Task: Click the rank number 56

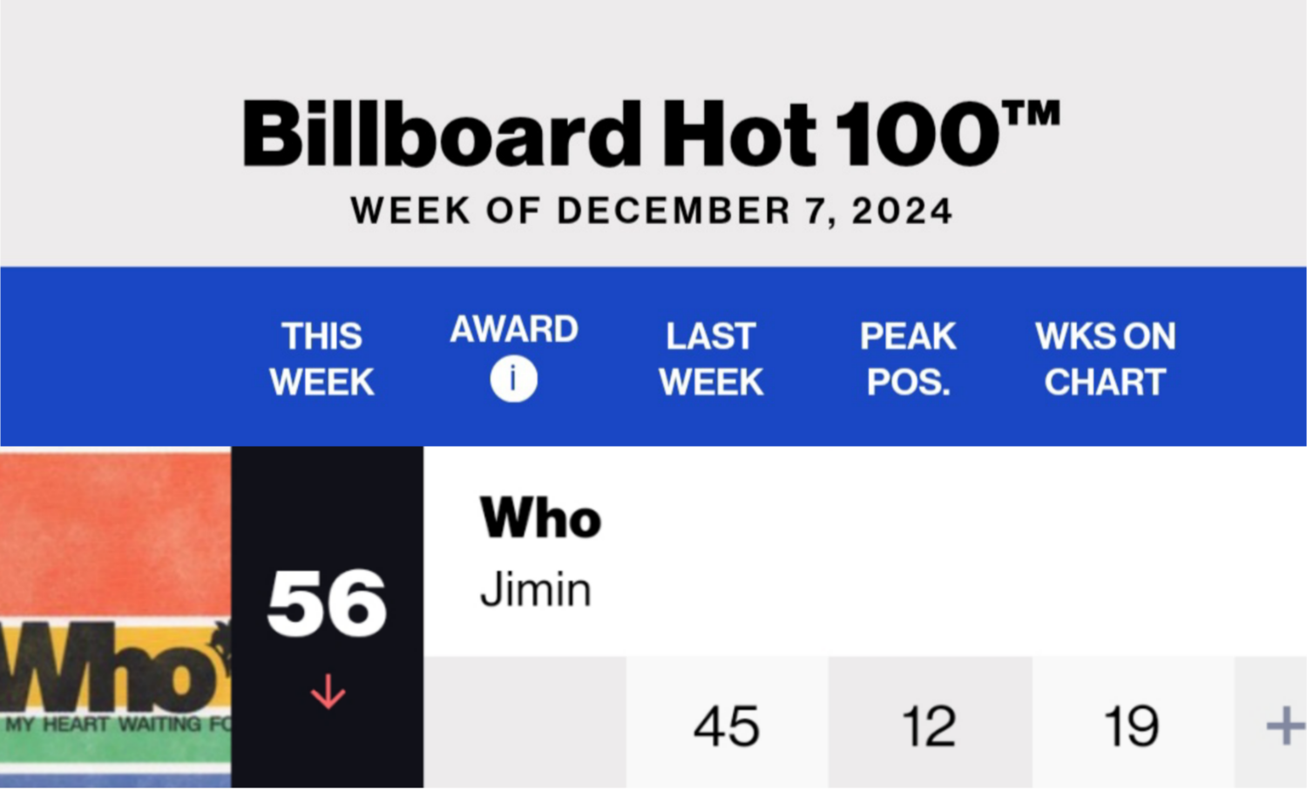Action: pos(327,604)
